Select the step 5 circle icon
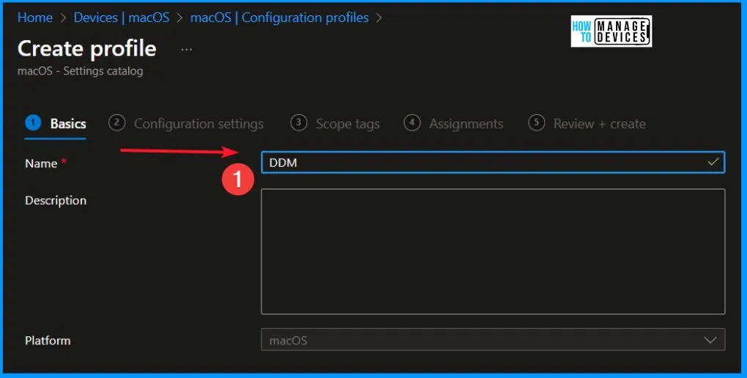Image resolution: width=747 pixels, height=378 pixels. click(x=537, y=123)
